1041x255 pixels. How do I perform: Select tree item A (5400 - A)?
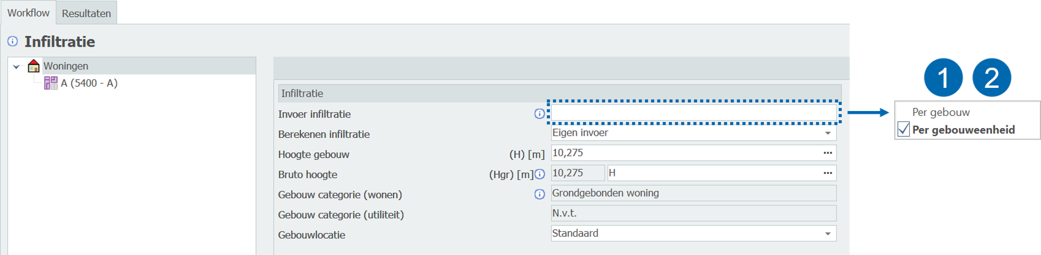coord(89,83)
